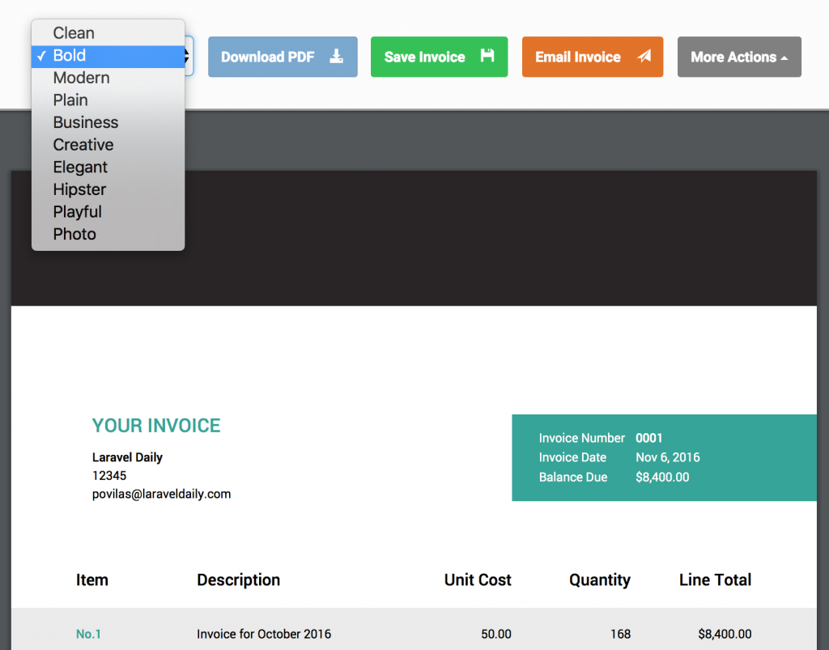829x650 pixels.
Task: Choose the Photo template at the bottom
Action: (74, 234)
